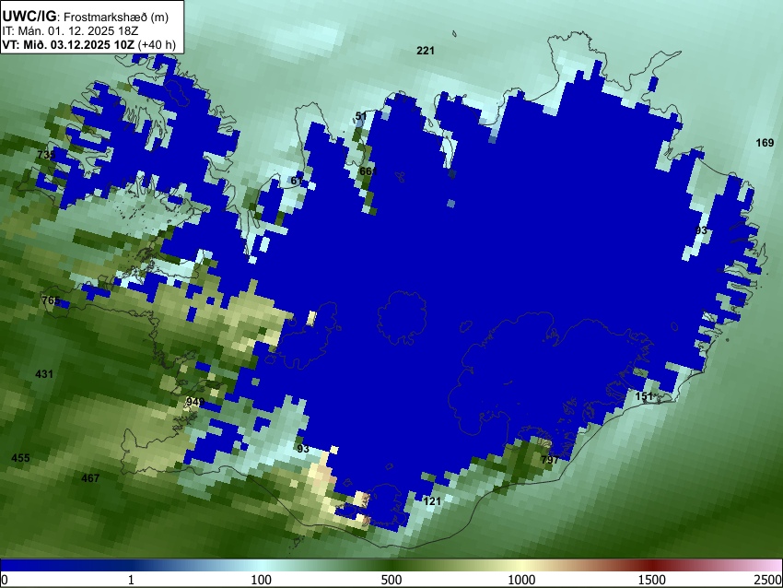
Task: Select the map value 765 on Snæfellsnes
Action: [51, 300]
